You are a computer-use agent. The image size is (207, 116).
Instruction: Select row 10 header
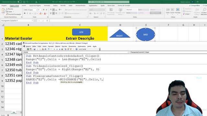click(x=2, y=86)
